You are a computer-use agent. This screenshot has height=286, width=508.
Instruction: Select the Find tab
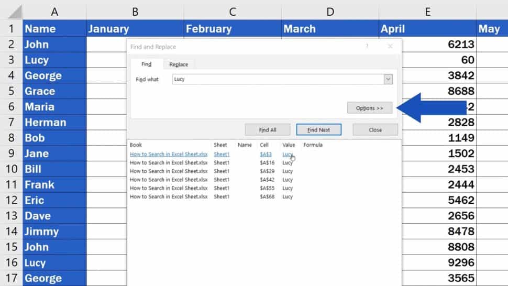pyautogui.click(x=146, y=64)
